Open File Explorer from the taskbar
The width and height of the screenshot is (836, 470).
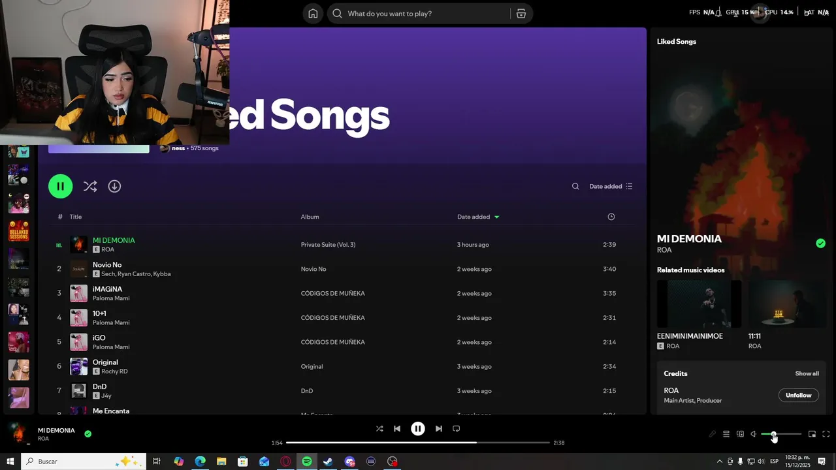coord(221,462)
